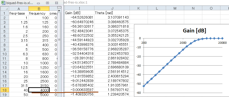This screenshot has height=97, width=229.
Task: Select frequency cell with value 315
Action: (39, 40)
